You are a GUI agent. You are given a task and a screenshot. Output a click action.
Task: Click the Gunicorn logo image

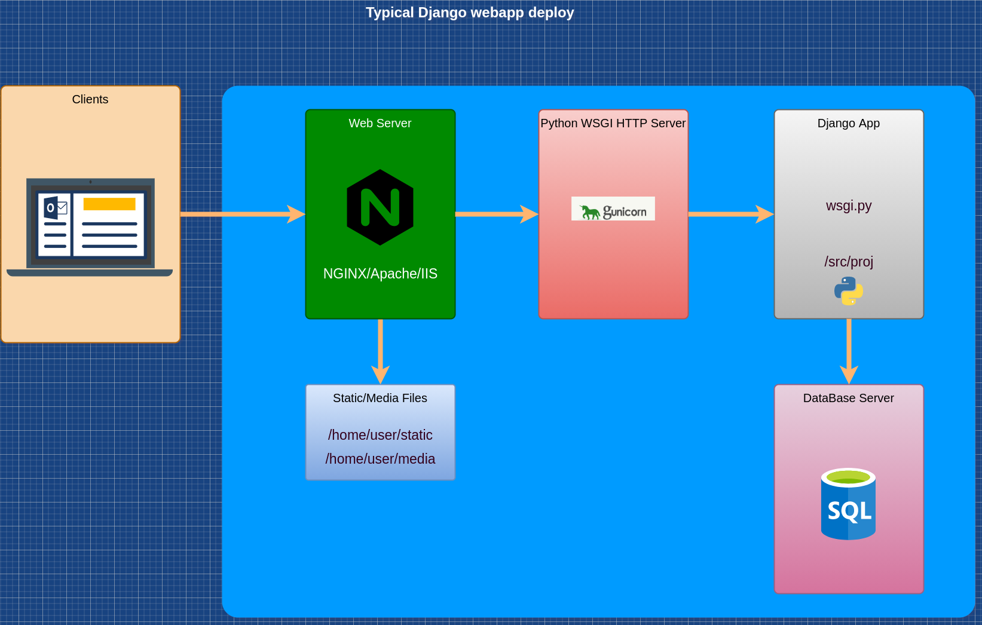click(613, 209)
